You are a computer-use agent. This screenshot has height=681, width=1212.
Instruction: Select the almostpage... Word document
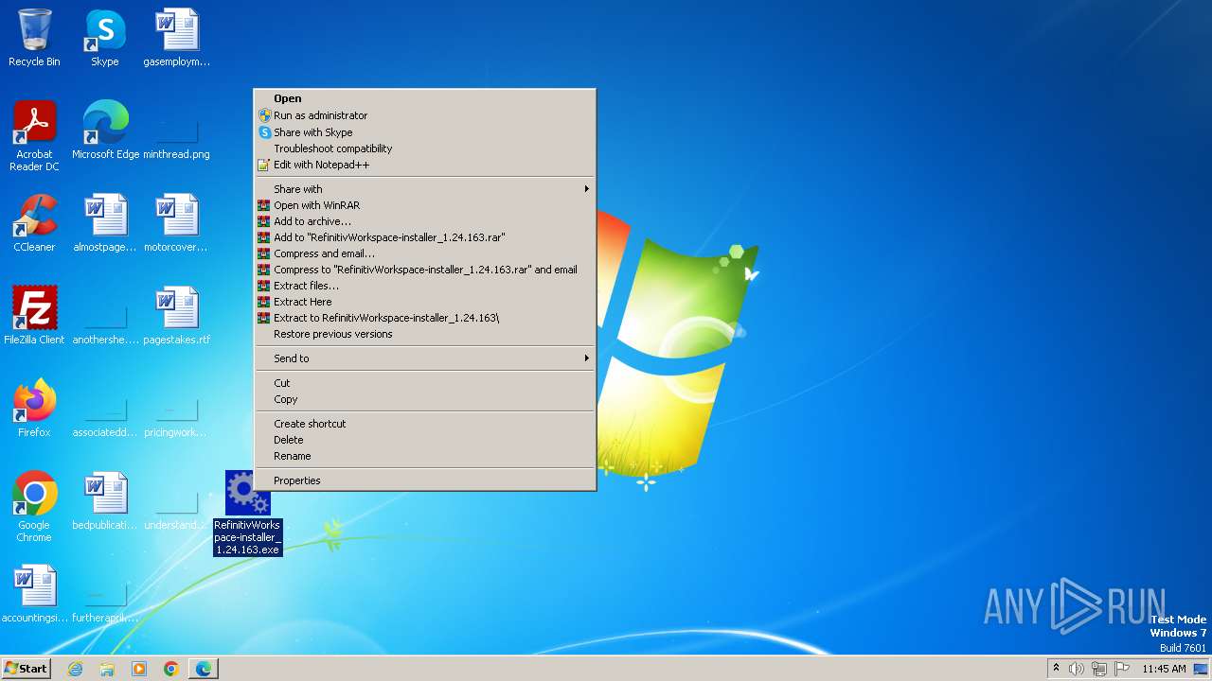coord(105,222)
